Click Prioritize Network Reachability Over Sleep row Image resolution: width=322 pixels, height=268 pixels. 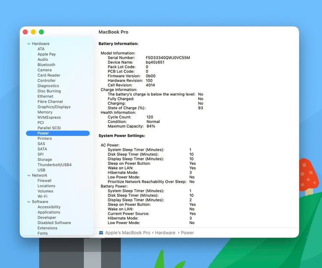[151, 182]
